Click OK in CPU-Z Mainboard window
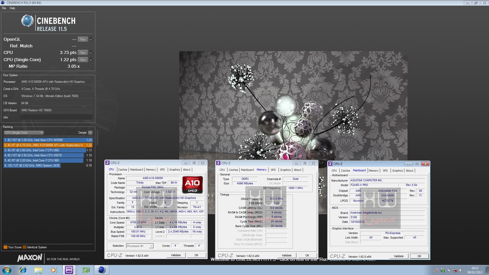Image resolution: width=489 pixels, height=275 pixels. click(x=419, y=256)
